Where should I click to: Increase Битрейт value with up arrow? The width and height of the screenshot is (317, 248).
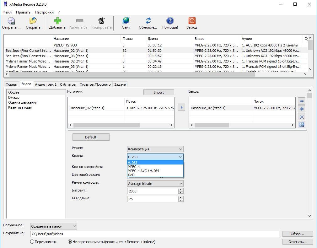tap(181, 190)
